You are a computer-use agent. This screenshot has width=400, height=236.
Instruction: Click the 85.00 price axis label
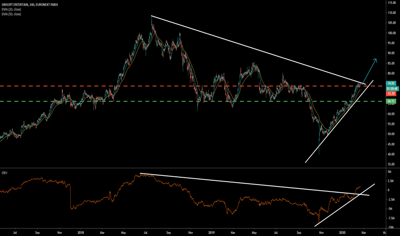(x=391, y=63)
